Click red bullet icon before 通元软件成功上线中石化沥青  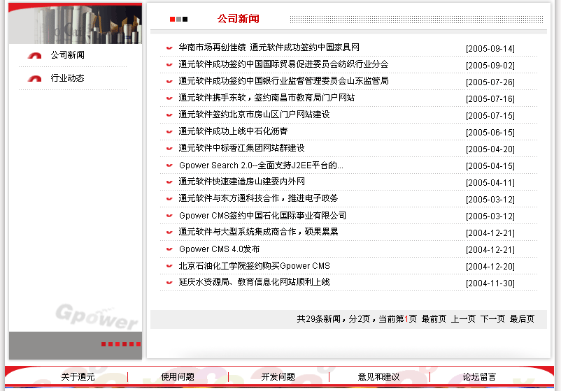click(x=169, y=132)
